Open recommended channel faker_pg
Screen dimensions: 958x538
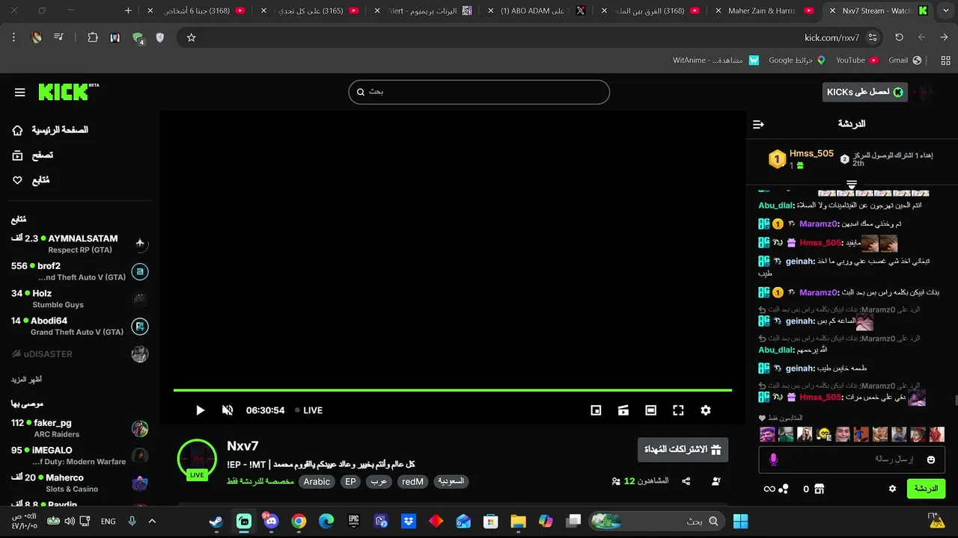pyautogui.click(x=79, y=428)
